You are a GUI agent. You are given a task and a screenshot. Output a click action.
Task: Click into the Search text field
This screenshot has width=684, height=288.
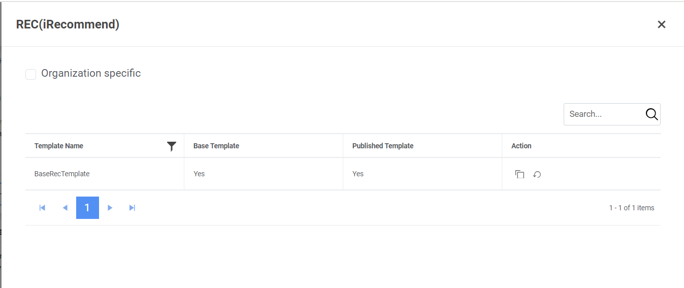(603, 114)
